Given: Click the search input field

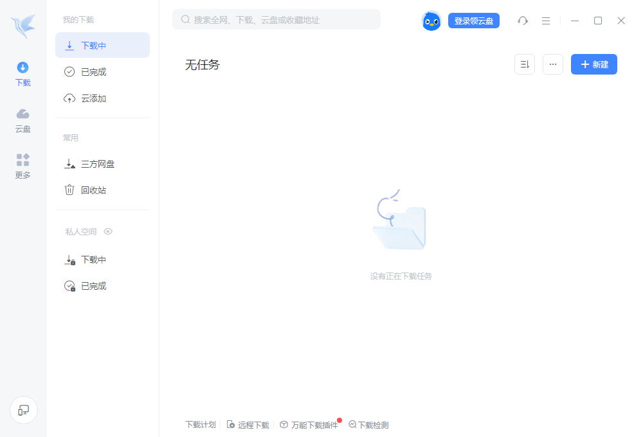Looking at the screenshot, I should (x=276, y=20).
